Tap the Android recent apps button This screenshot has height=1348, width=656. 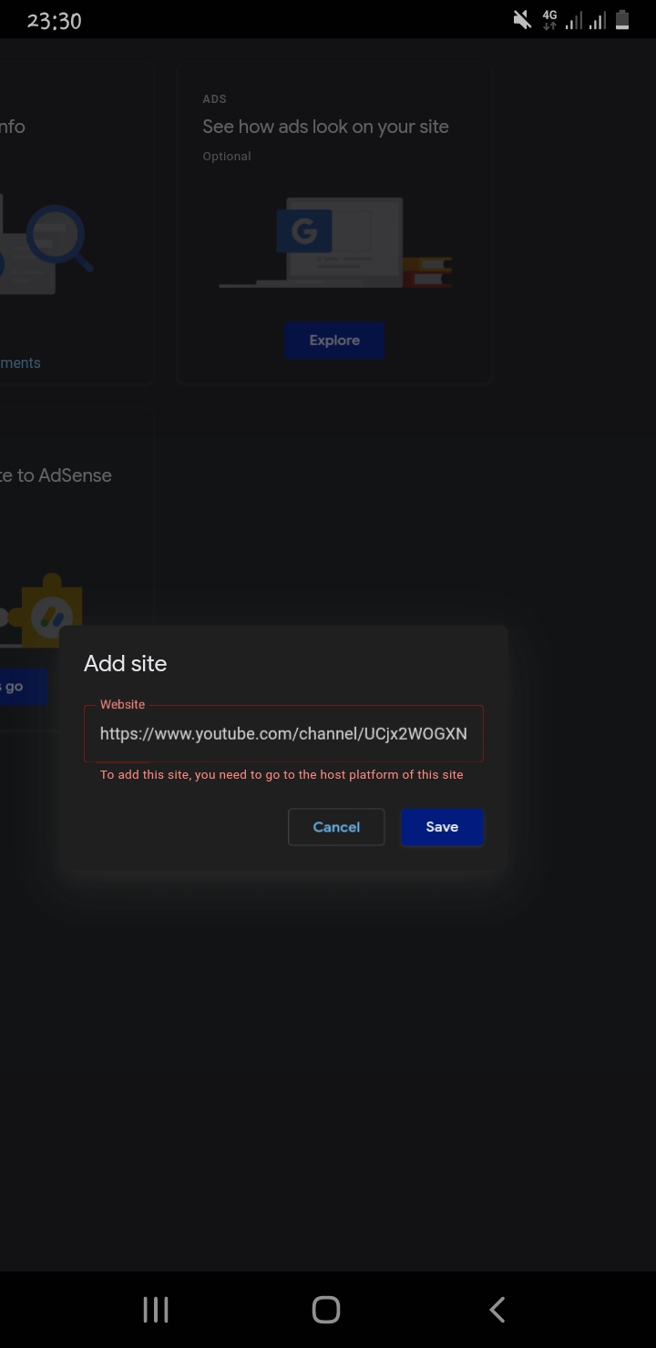(x=156, y=1310)
